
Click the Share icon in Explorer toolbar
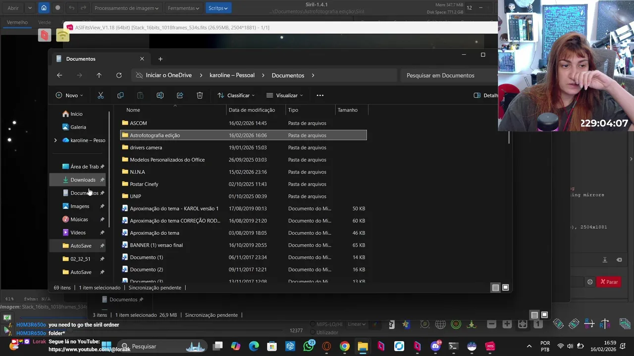pos(180,95)
